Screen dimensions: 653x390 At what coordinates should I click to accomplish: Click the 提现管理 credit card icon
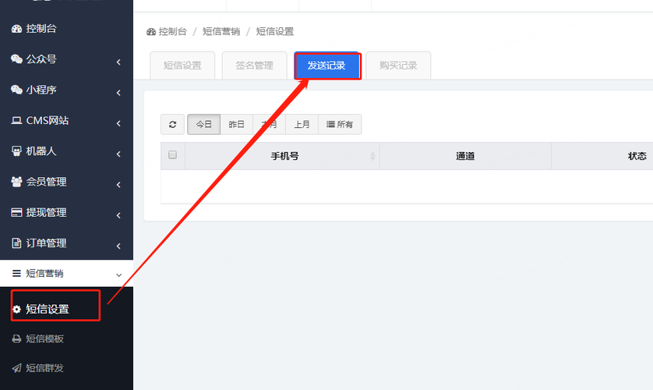tap(16, 212)
